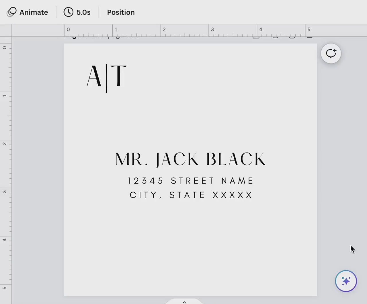
Task: Click the clock icon beside 5.0s
Action: pos(68,12)
